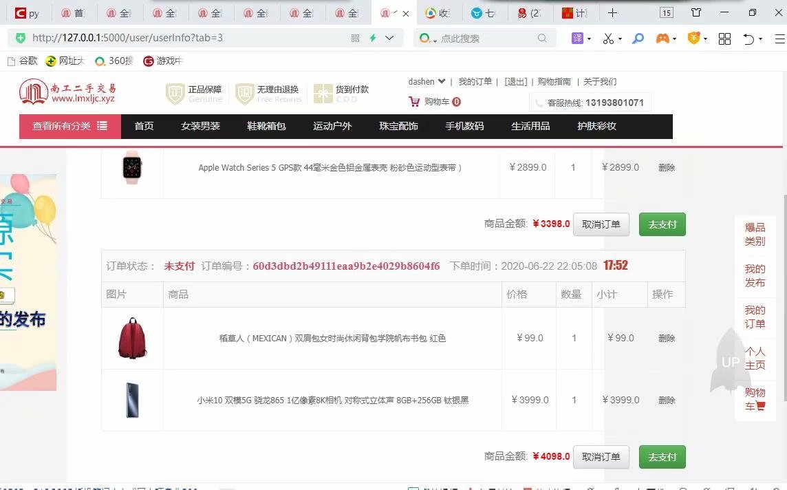Switch to the 'py' browser tab
The image size is (787, 490).
click(x=28, y=13)
